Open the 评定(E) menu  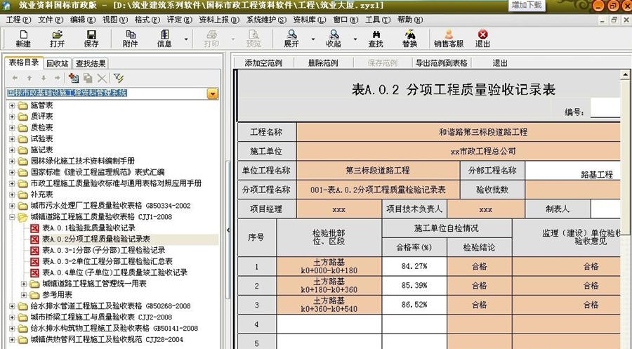coord(179,20)
